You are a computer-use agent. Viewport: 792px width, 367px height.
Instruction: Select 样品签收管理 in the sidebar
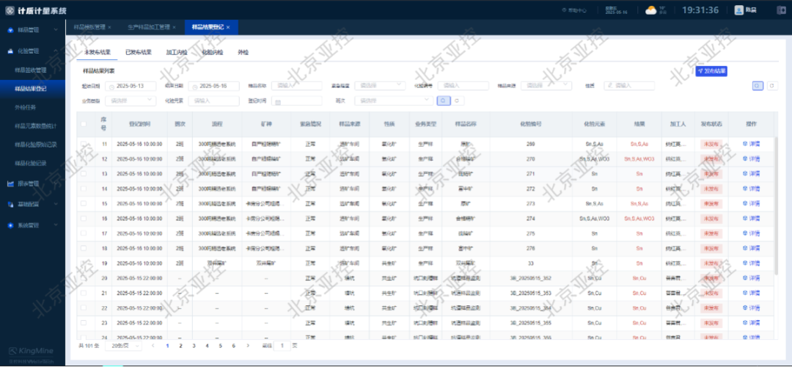click(x=31, y=70)
